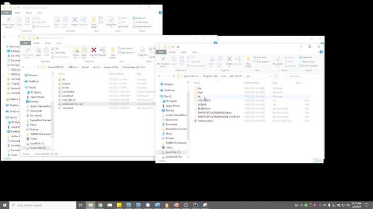Open address bar history dropdown in jre window
The width and height of the screenshot is (373, 209).
point(270,76)
